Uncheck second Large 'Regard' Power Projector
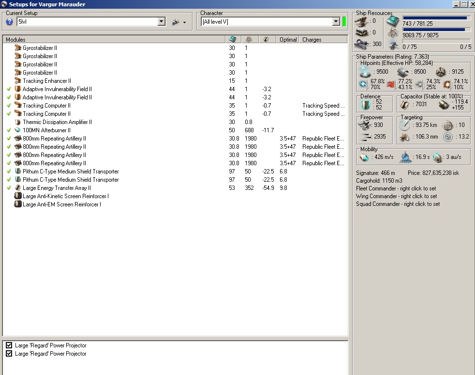Screen dimensions: 475x375 coord(9,354)
